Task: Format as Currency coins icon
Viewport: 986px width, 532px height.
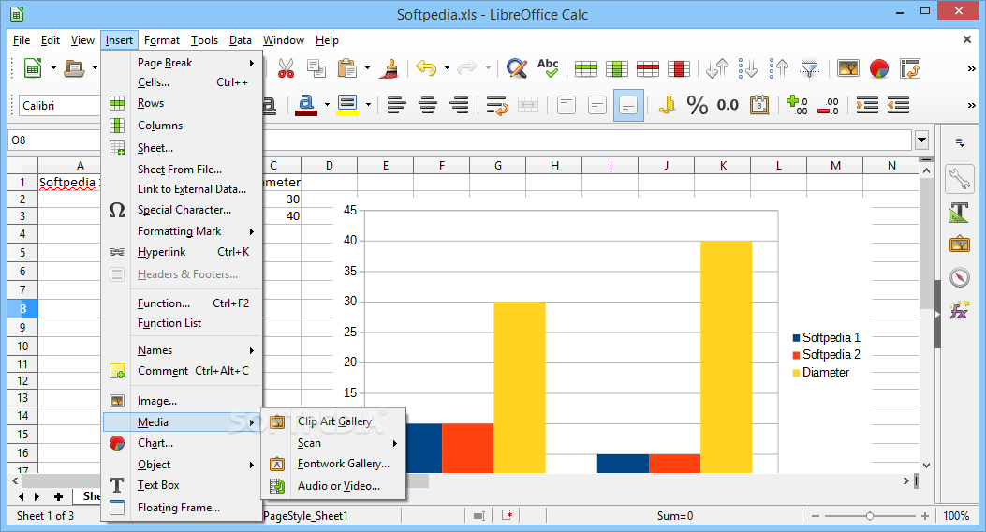Action: click(x=667, y=104)
